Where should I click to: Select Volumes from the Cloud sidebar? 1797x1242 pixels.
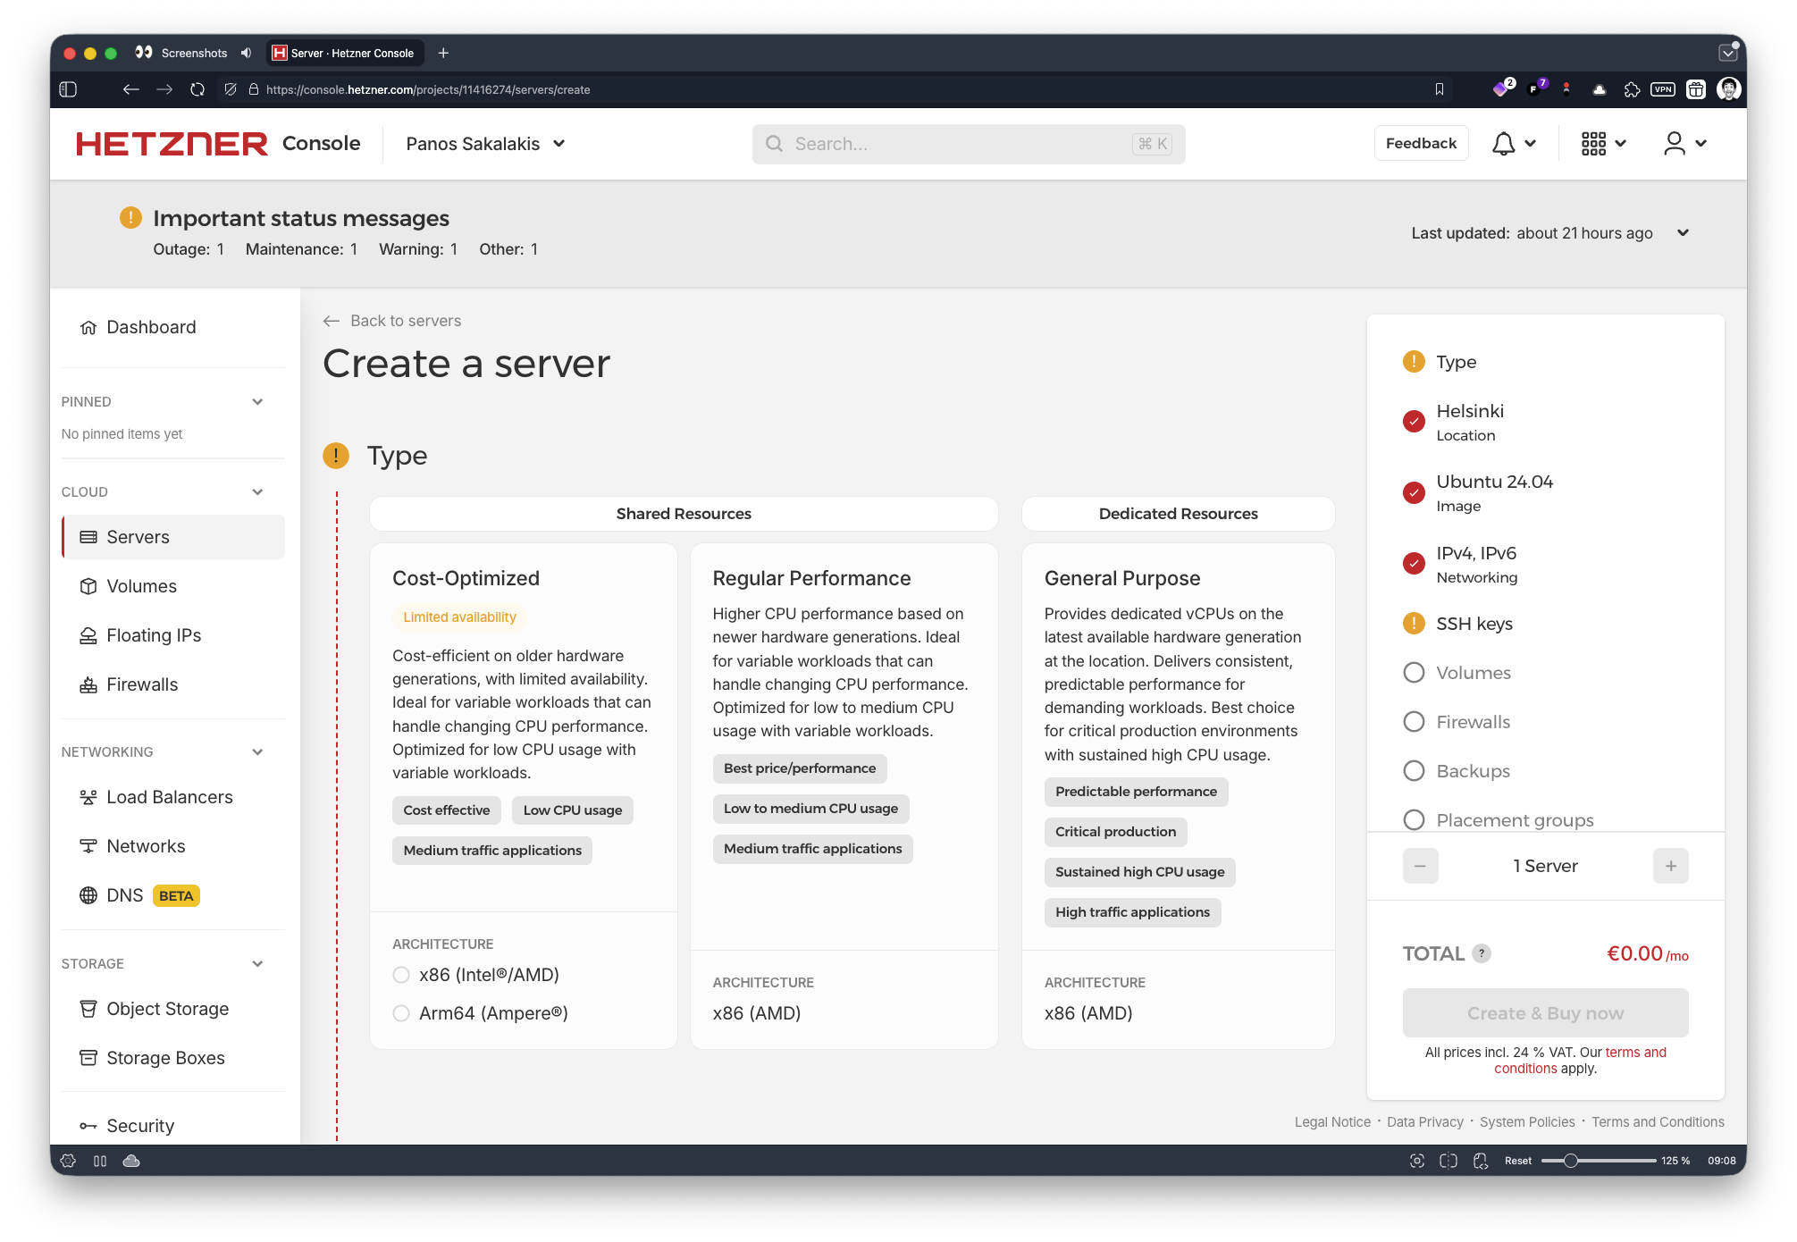[x=141, y=586]
